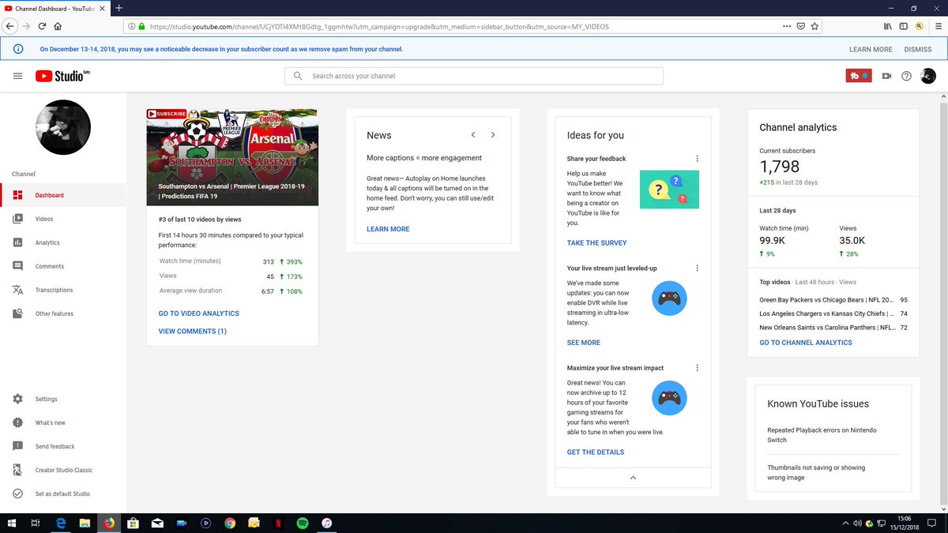Screen dimensions: 948x533
Task: Switch to Creator Studio Classic
Action: tap(63, 470)
